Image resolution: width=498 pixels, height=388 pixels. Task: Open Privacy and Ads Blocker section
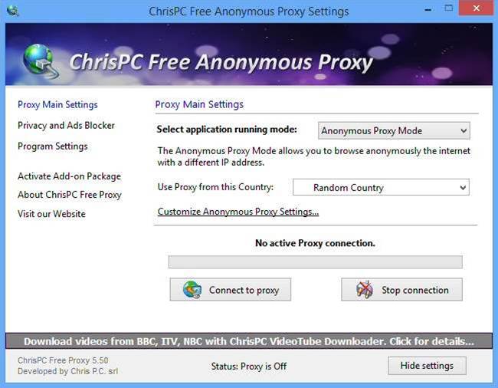66,126
